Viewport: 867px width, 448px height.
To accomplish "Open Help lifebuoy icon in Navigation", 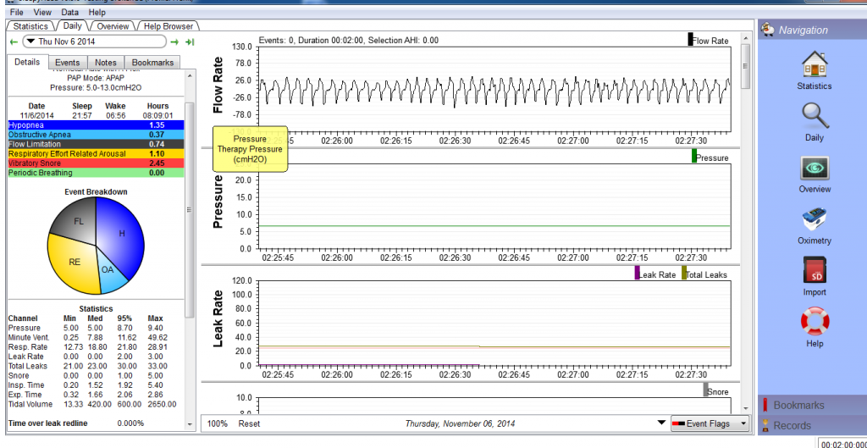I will tap(814, 322).
